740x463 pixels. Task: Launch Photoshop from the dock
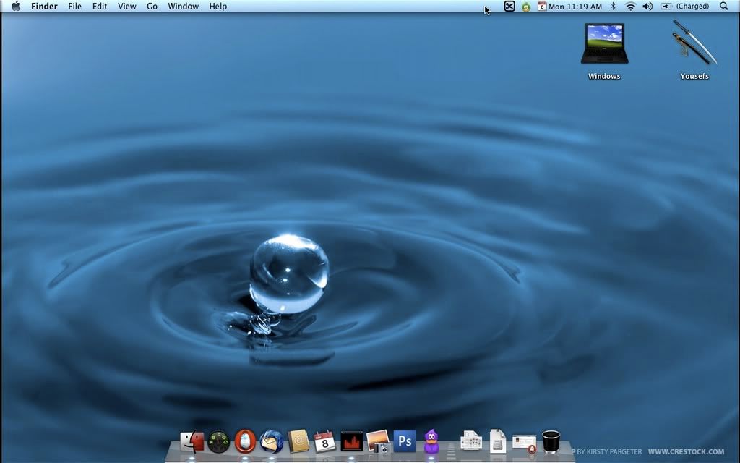pyautogui.click(x=405, y=441)
